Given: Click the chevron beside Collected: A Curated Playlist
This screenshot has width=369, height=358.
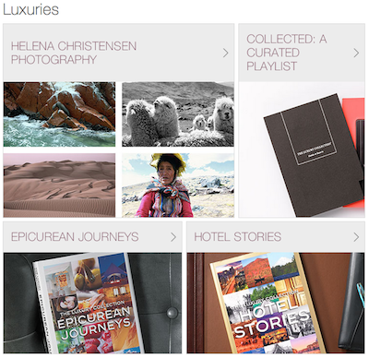Looking at the screenshot, I should [356, 53].
